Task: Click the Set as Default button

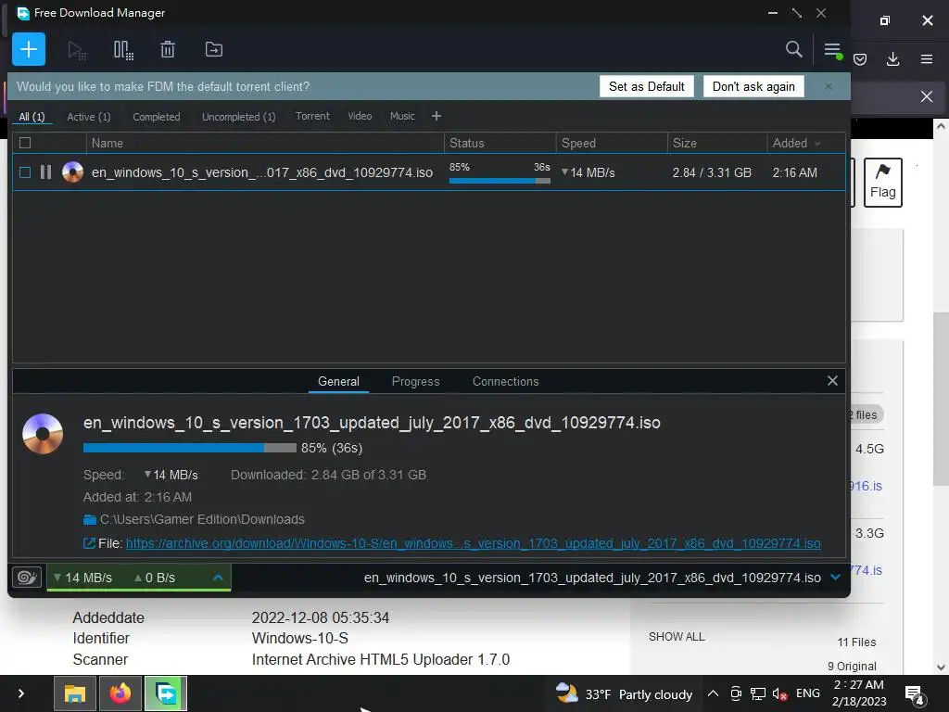Action: pyautogui.click(x=646, y=86)
